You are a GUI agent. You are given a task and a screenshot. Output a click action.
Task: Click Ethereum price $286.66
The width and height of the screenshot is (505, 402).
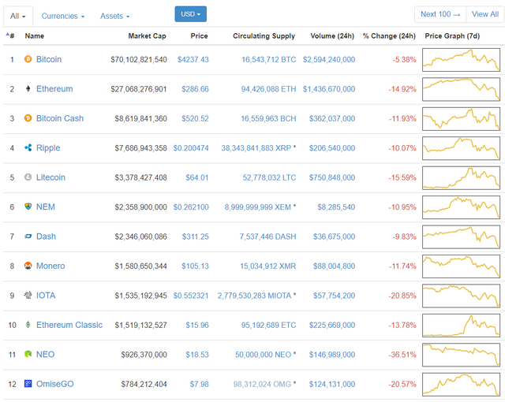[x=195, y=89]
